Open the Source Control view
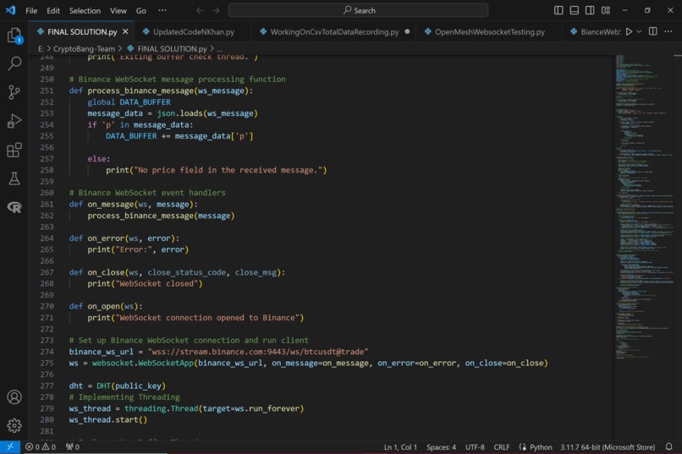Image resolution: width=682 pixels, height=454 pixels. [14, 92]
